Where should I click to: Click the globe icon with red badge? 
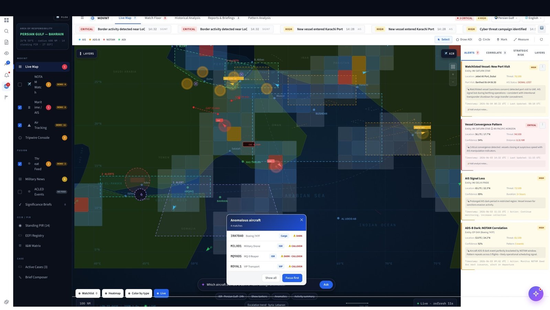tap(6, 86)
